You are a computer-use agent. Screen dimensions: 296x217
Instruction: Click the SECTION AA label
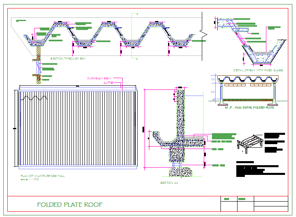coord(169,183)
